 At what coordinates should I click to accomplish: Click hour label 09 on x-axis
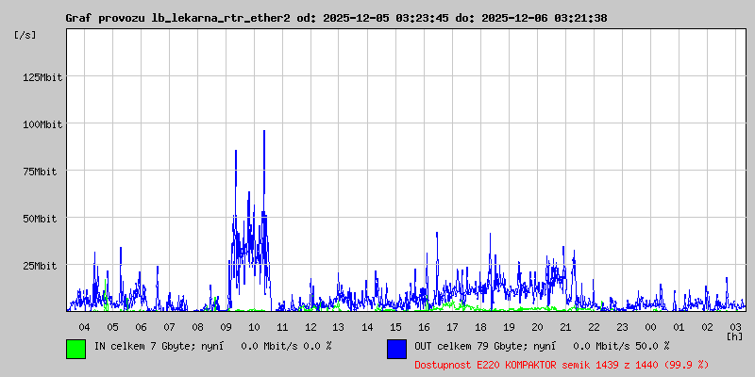coord(226,327)
